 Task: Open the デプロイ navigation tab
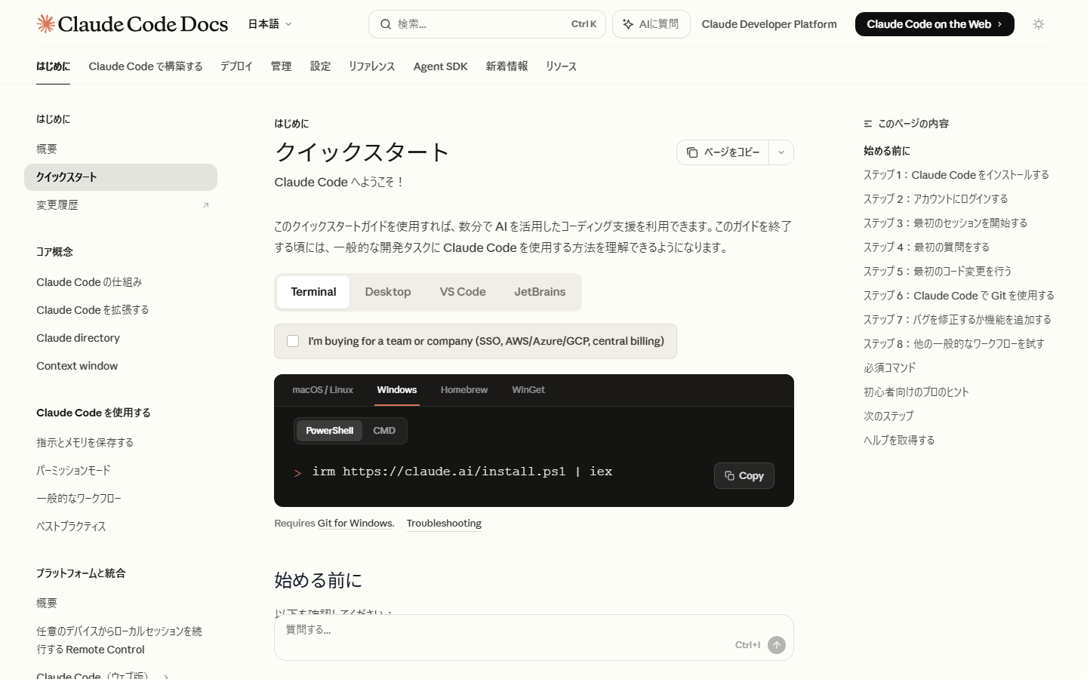(x=236, y=66)
